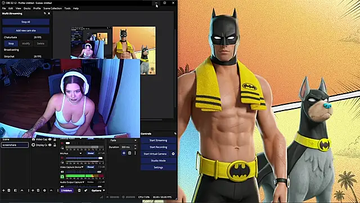Delete the selected source with the trash icon

click(x=38, y=191)
